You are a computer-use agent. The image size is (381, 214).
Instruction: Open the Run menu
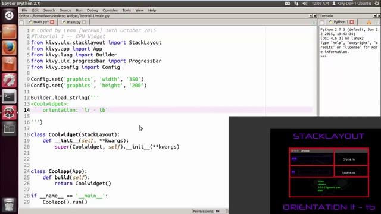point(79,10)
